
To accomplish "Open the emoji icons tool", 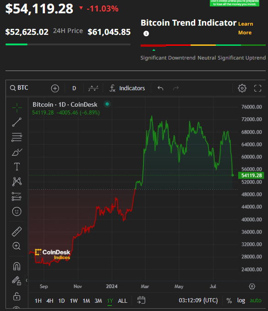I will coord(16,212).
